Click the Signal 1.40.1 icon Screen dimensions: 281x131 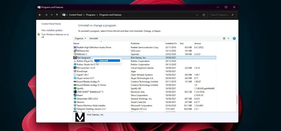pyautogui.click(x=75, y=75)
